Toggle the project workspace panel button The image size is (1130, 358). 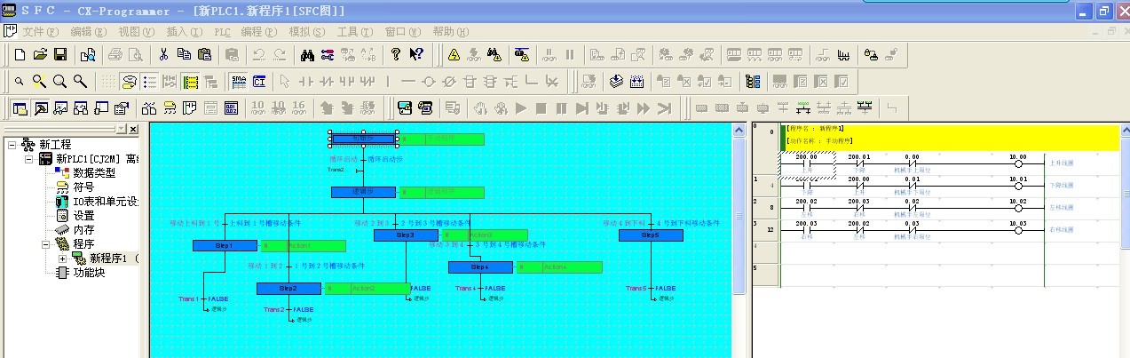point(20,108)
